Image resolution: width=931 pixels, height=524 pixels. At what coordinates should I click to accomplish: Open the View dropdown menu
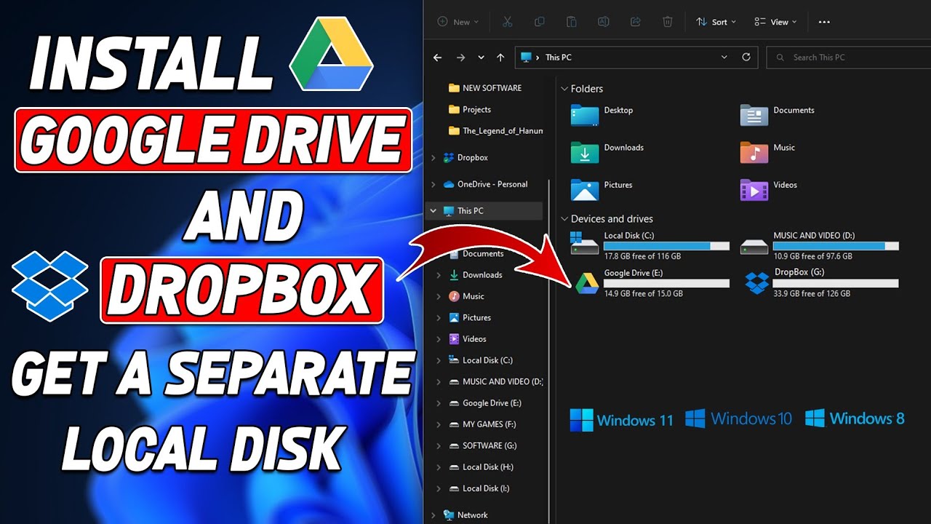pos(775,22)
